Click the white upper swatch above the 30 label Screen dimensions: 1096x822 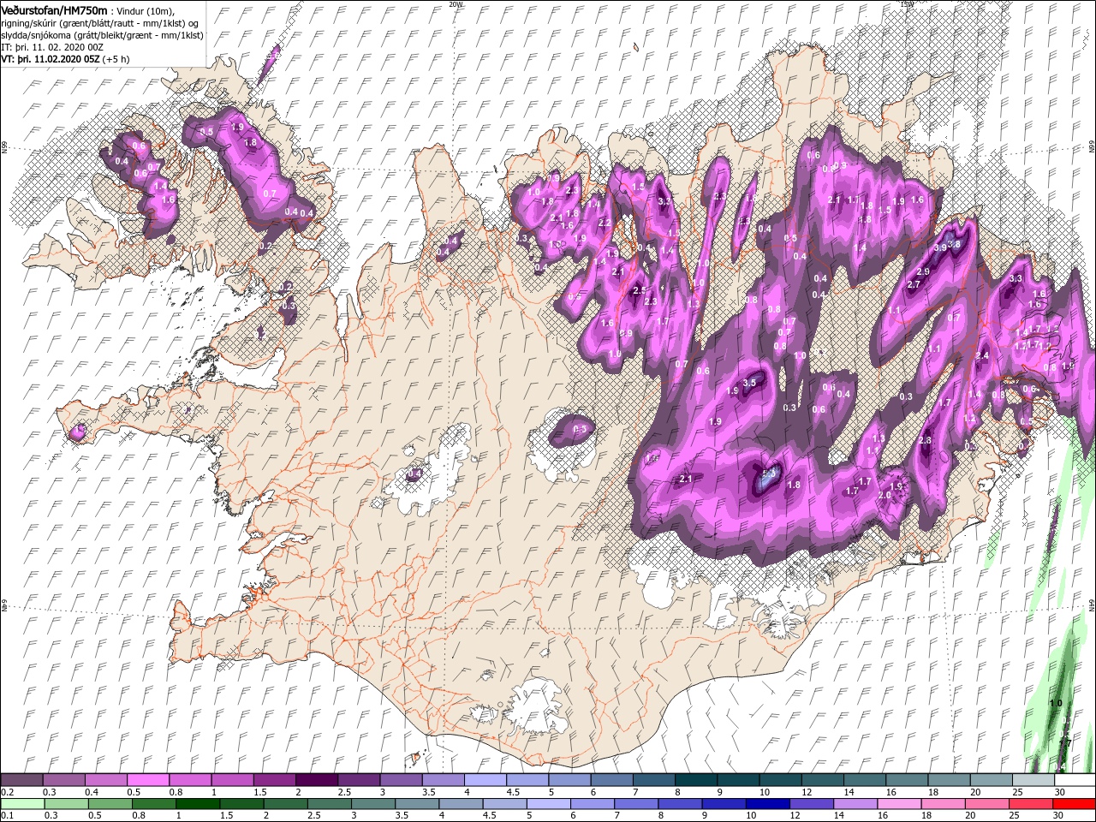coord(1075,780)
